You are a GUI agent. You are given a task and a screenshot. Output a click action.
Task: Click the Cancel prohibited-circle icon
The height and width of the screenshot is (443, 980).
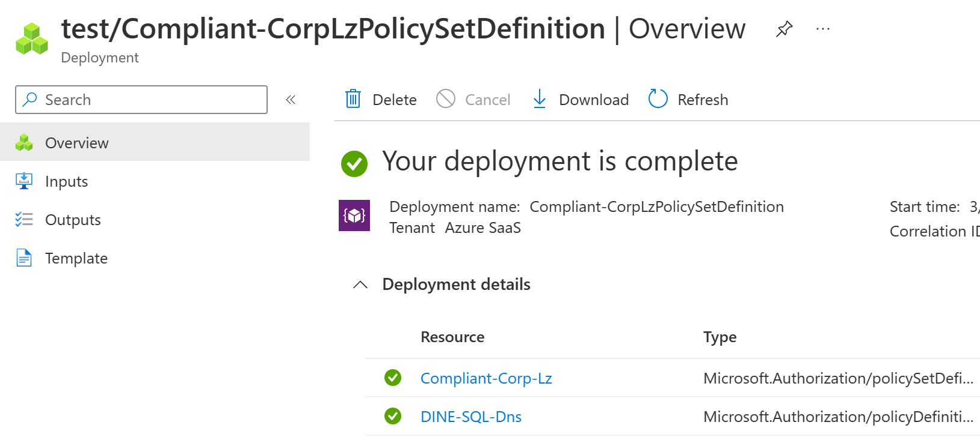click(x=446, y=98)
